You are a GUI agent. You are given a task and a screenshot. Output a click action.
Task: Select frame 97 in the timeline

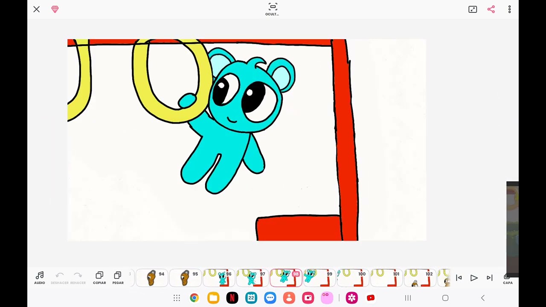pos(253,278)
